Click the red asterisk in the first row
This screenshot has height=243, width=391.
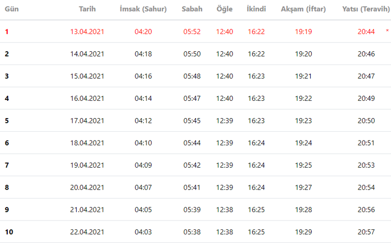(x=387, y=31)
